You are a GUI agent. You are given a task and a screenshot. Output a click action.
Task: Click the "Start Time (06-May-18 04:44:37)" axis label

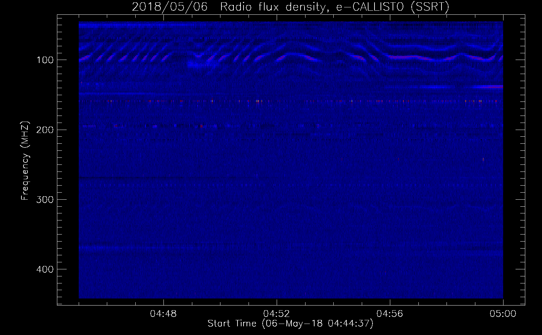click(290, 324)
